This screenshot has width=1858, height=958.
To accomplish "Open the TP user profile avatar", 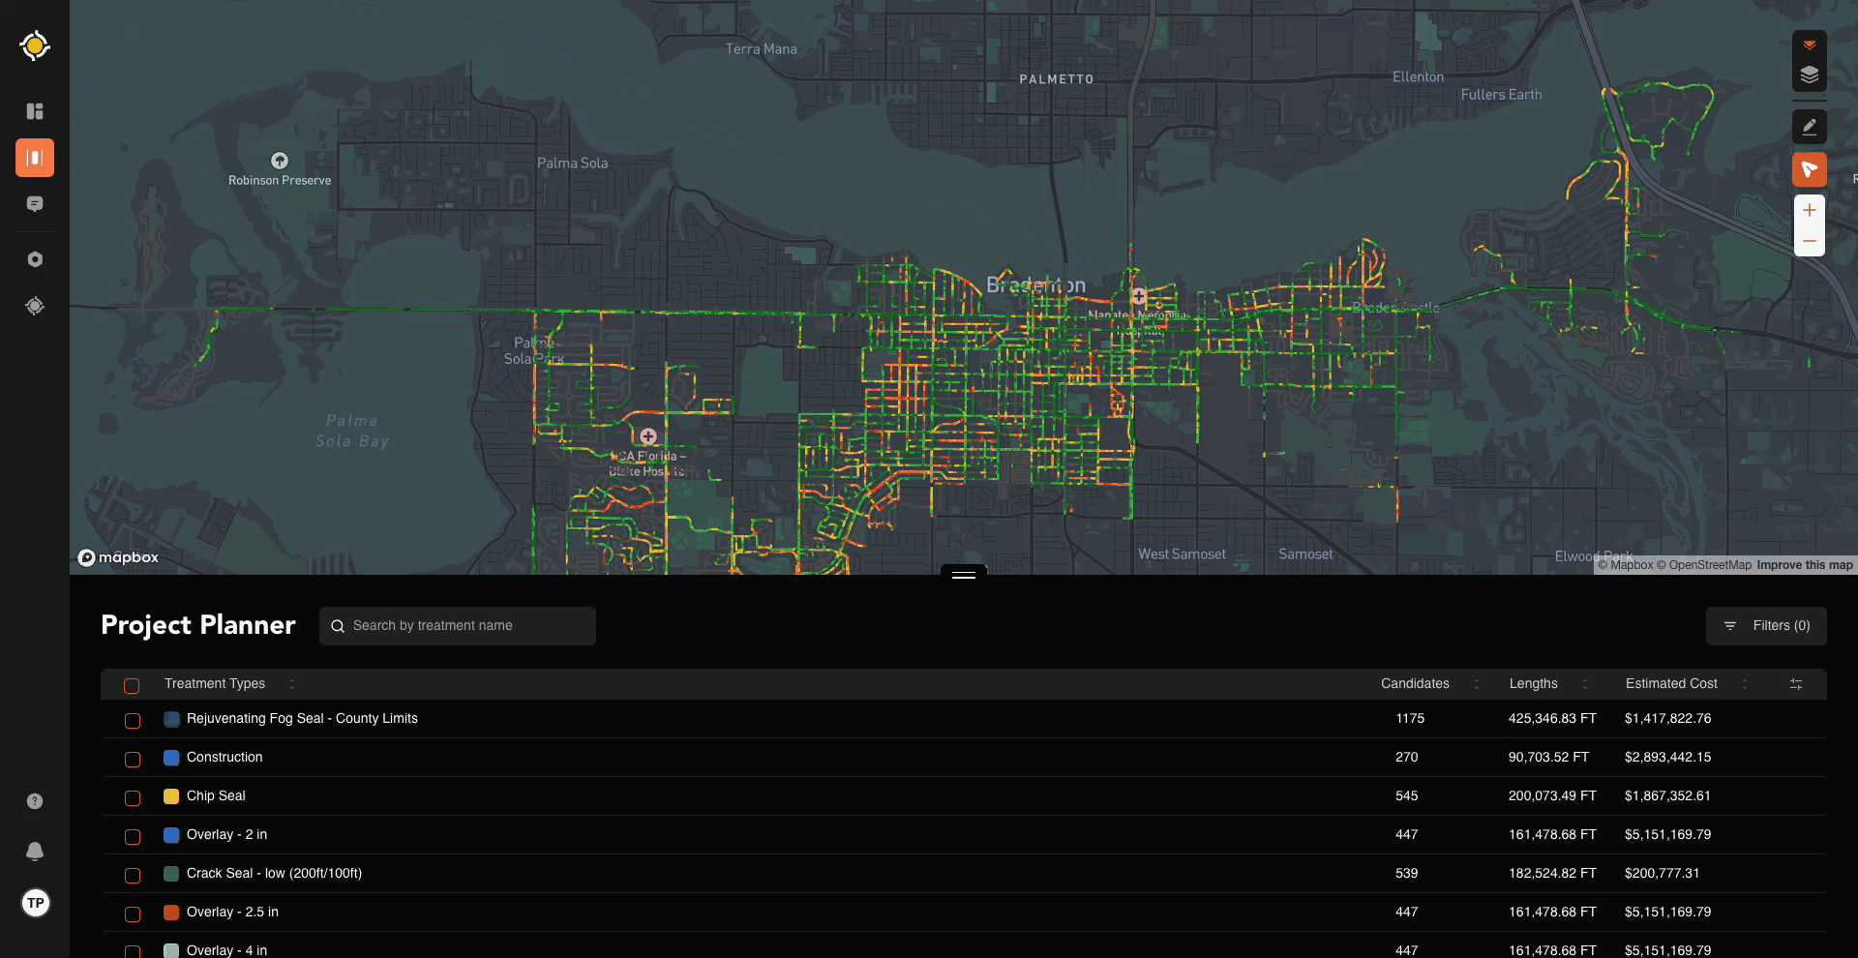I will pos(36,903).
